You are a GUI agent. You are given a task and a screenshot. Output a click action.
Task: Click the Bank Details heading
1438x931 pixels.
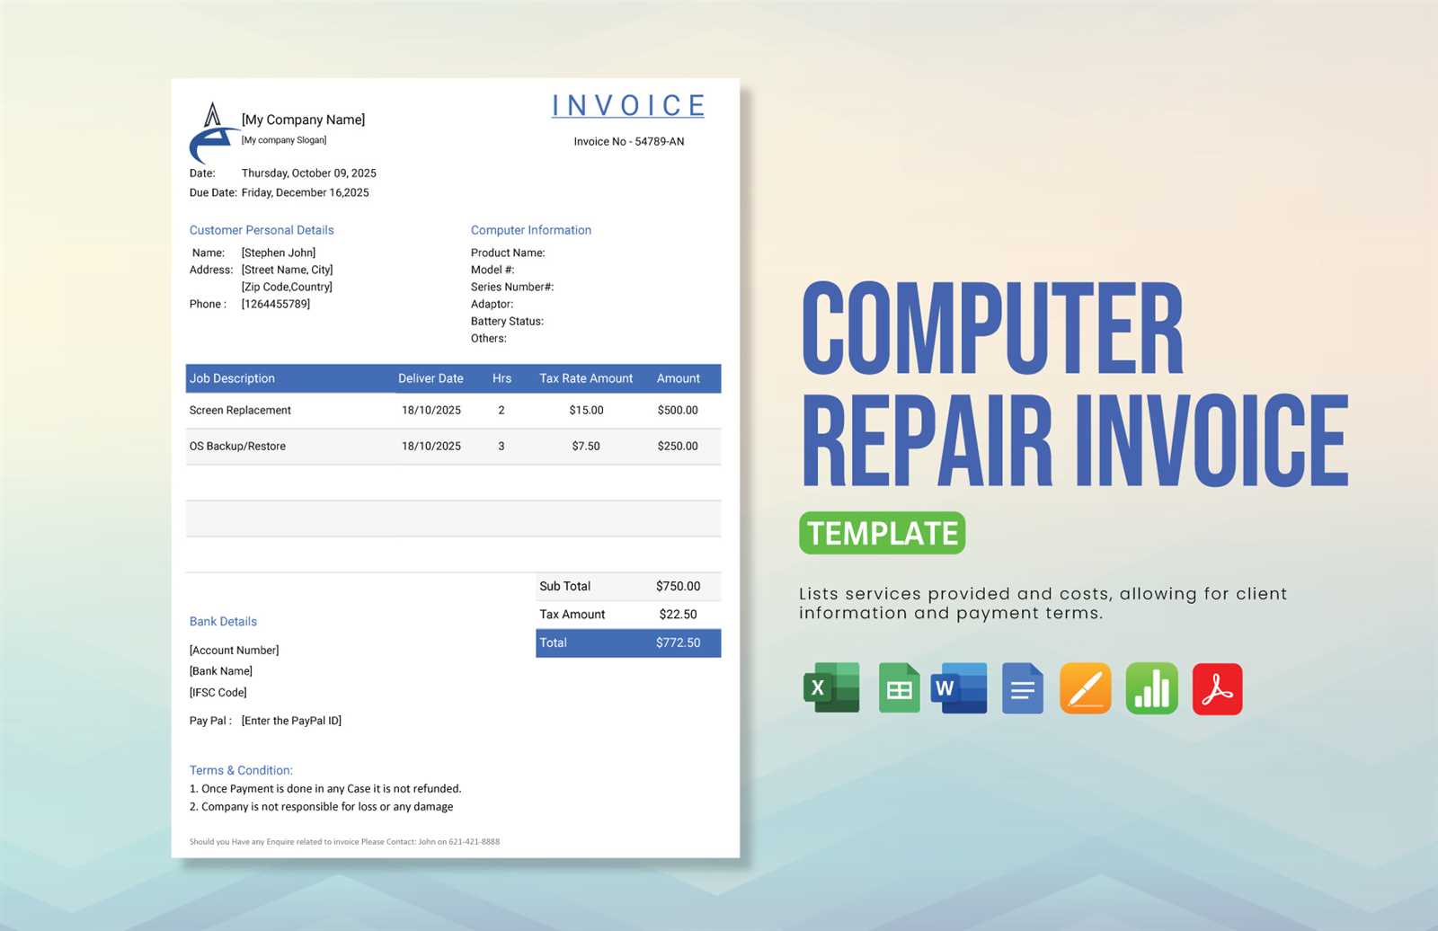coord(223,622)
